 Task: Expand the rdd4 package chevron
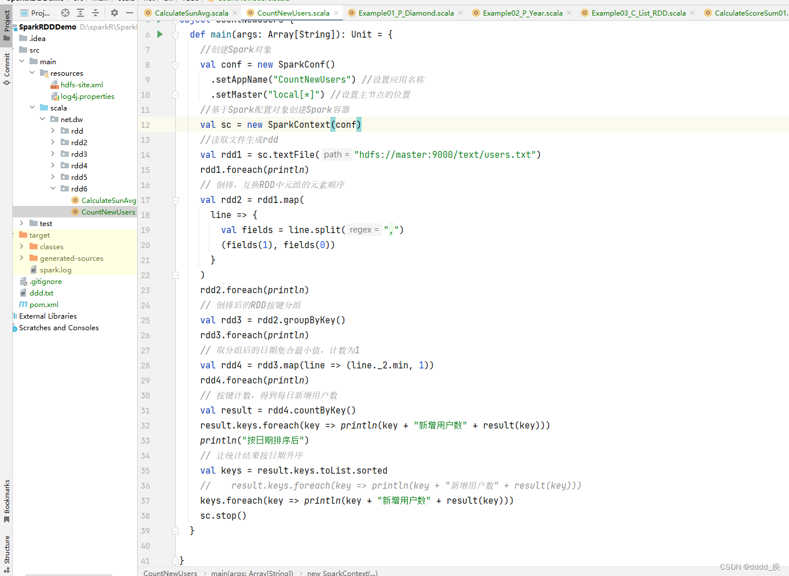[53, 165]
